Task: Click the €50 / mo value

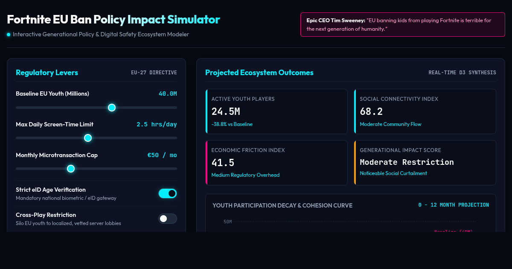Action: pyautogui.click(x=162, y=155)
